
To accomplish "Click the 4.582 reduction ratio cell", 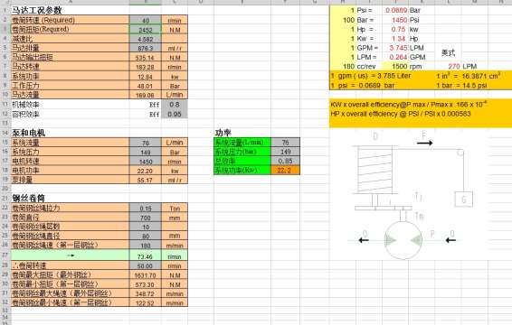I will [146, 39].
